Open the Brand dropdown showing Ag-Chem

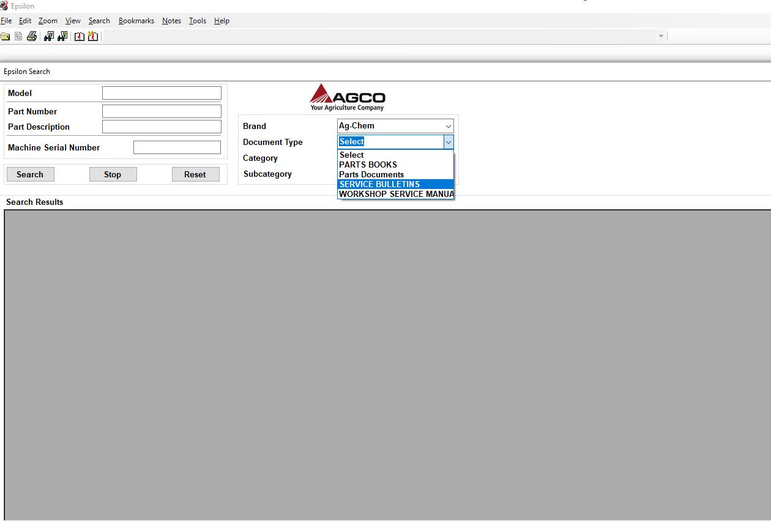(395, 126)
